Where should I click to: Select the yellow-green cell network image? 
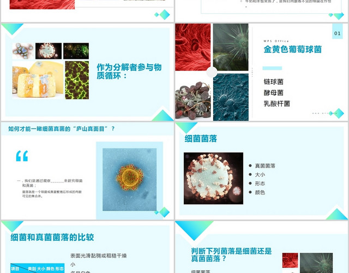(x=77, y=80)
